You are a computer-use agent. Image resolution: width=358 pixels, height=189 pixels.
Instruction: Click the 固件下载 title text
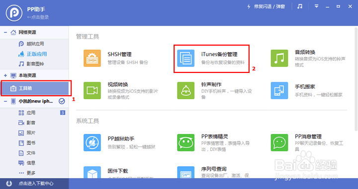pyautogui.click(x=118, y=171)
